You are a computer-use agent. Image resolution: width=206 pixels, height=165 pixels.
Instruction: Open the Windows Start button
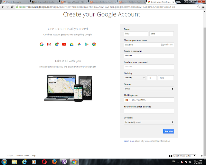tap(4, 162)
